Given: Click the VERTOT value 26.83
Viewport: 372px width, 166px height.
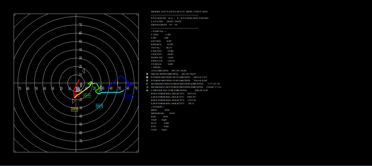Looking at the screenshot, I should 170,54.
